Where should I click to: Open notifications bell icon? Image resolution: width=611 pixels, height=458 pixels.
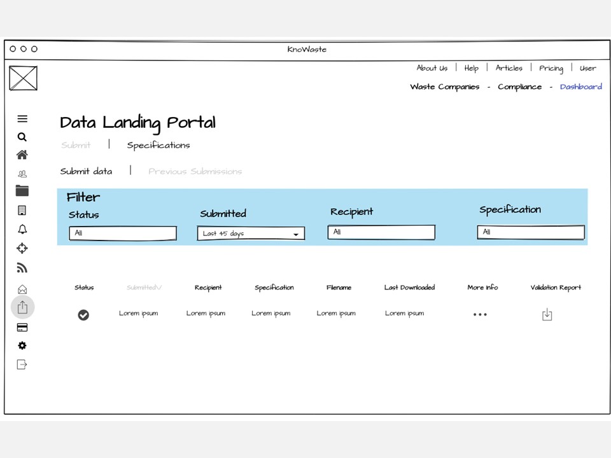(22, 230)
